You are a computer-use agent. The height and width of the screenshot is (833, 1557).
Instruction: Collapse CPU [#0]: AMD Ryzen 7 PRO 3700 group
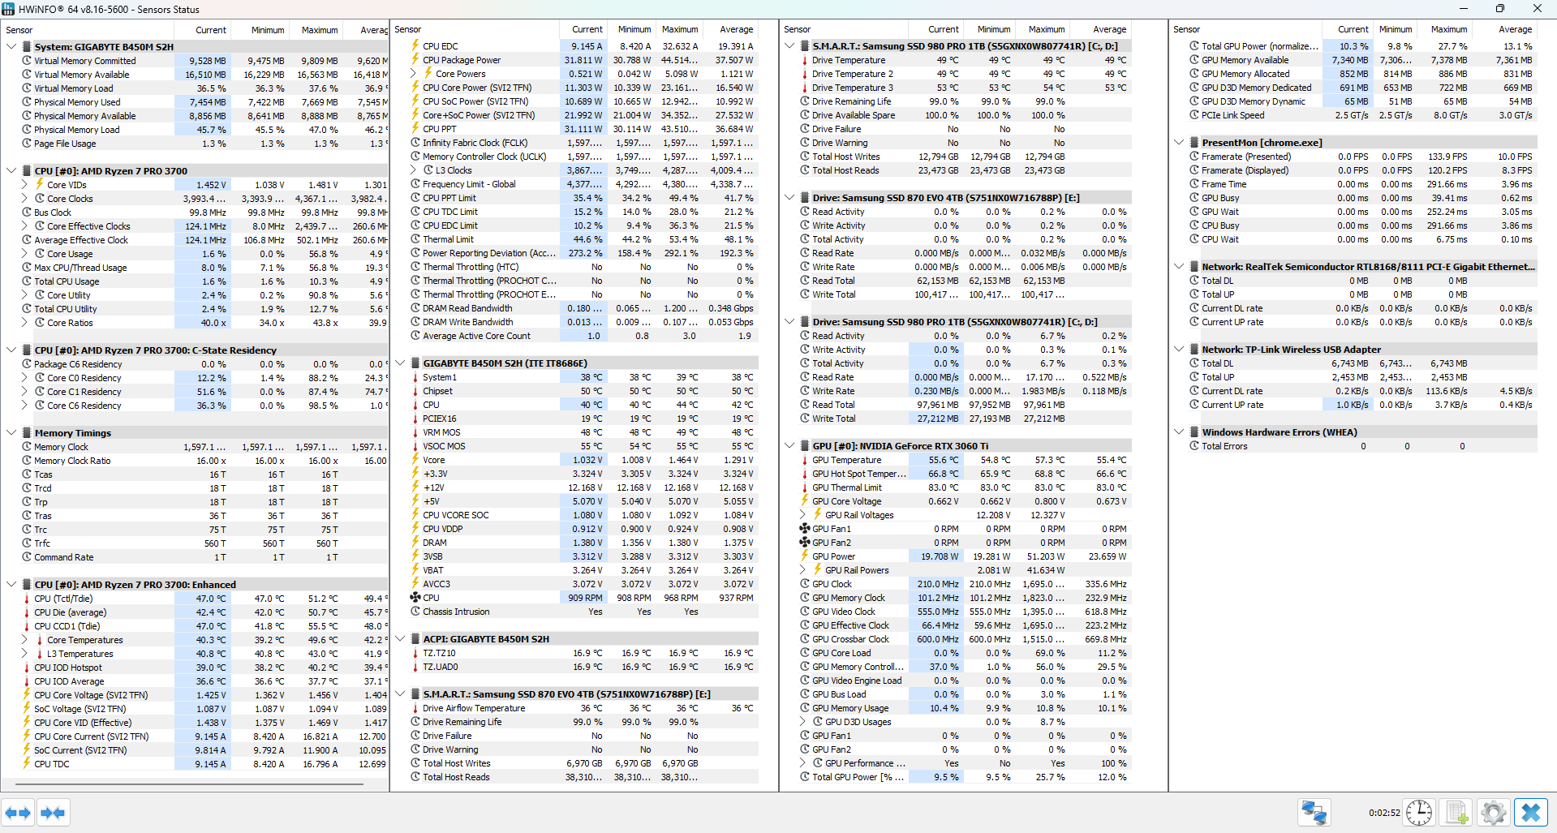tap(11, 171)
